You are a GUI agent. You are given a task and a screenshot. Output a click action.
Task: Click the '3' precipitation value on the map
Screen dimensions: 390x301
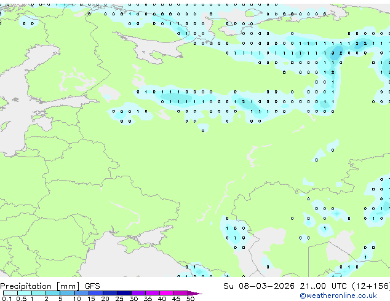(x=333, y=53)
